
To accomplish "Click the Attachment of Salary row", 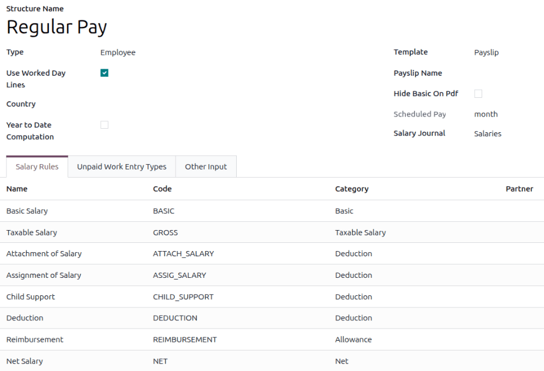I will 272,253.
